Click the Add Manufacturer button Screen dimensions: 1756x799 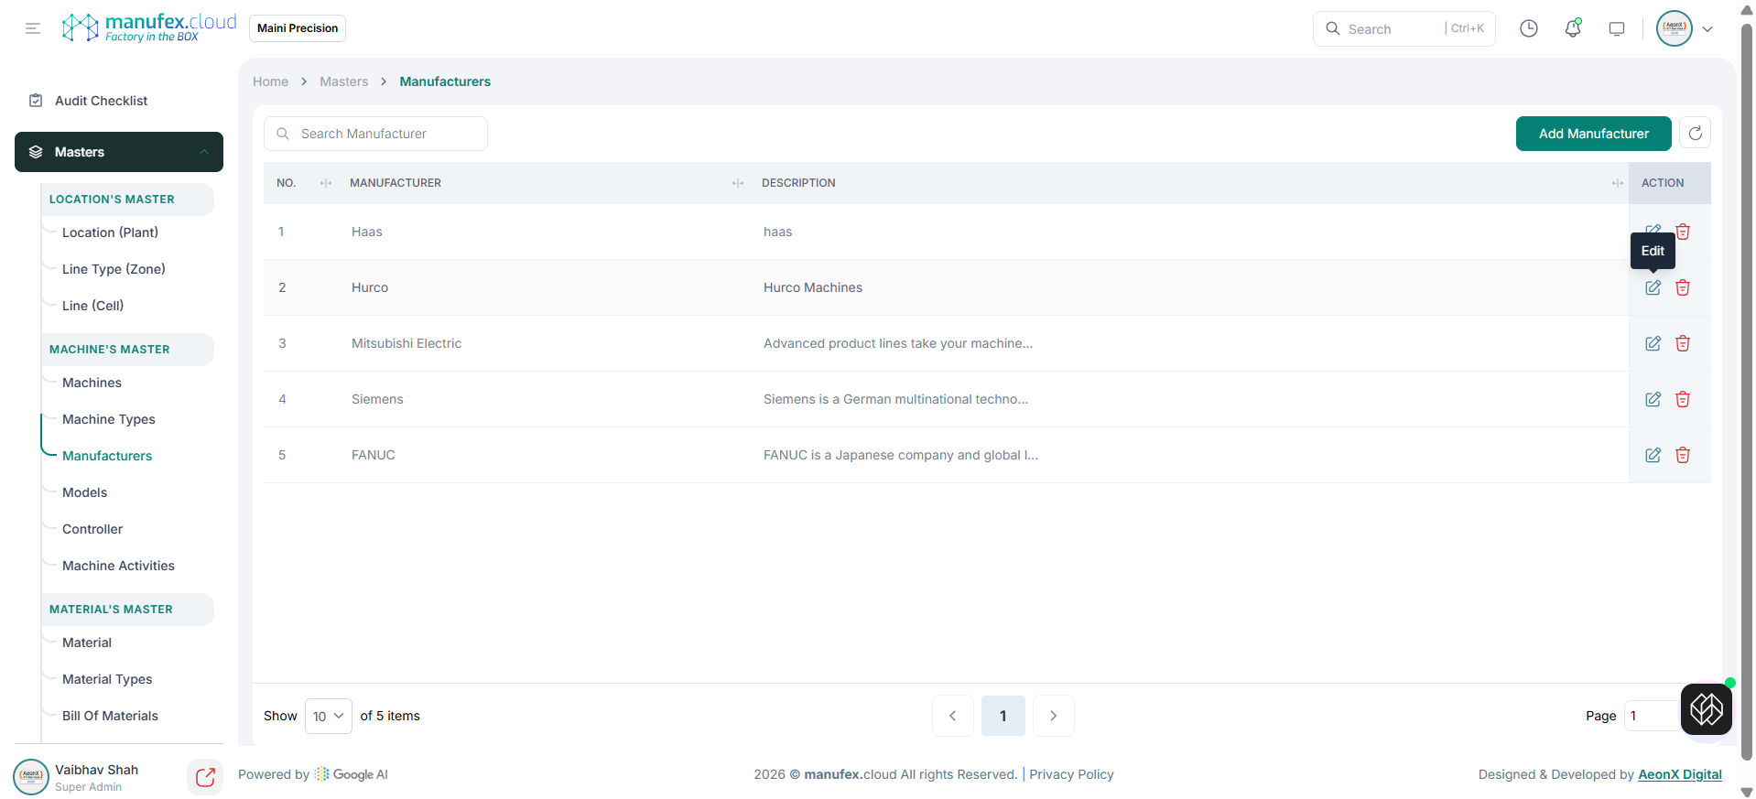tap(1593, 134)
